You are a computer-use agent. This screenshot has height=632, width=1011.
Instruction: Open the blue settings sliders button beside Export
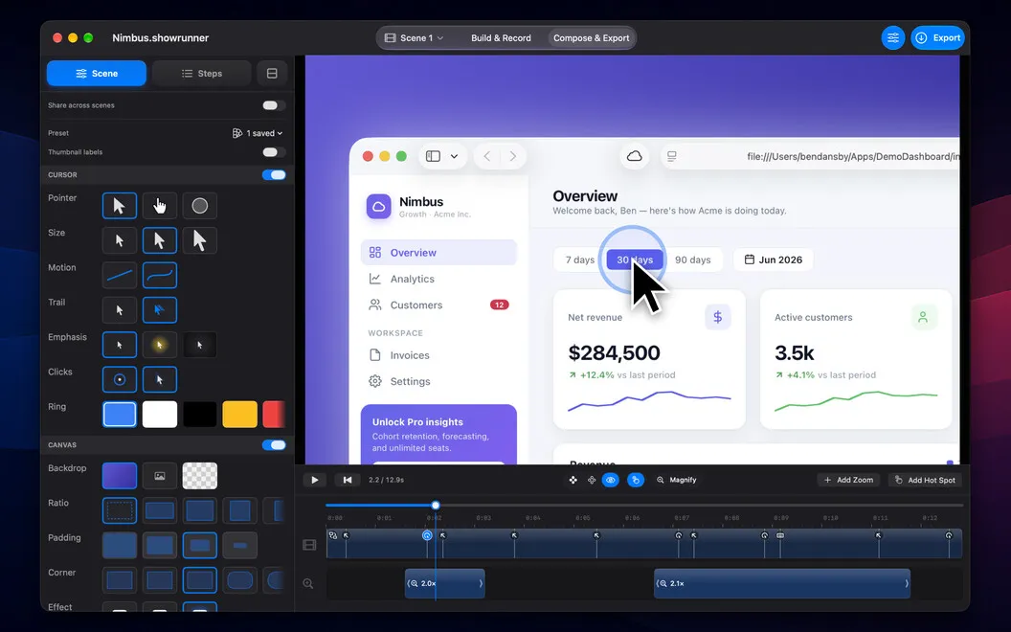pos(893,38)
